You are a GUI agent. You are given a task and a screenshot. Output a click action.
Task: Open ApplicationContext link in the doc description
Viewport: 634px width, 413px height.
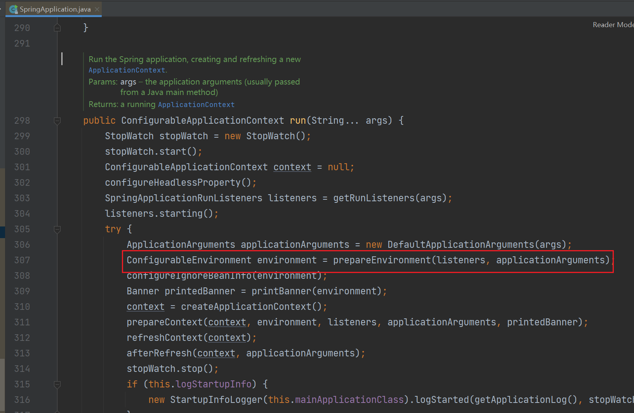pyautogui.click(x=127, y=70)
